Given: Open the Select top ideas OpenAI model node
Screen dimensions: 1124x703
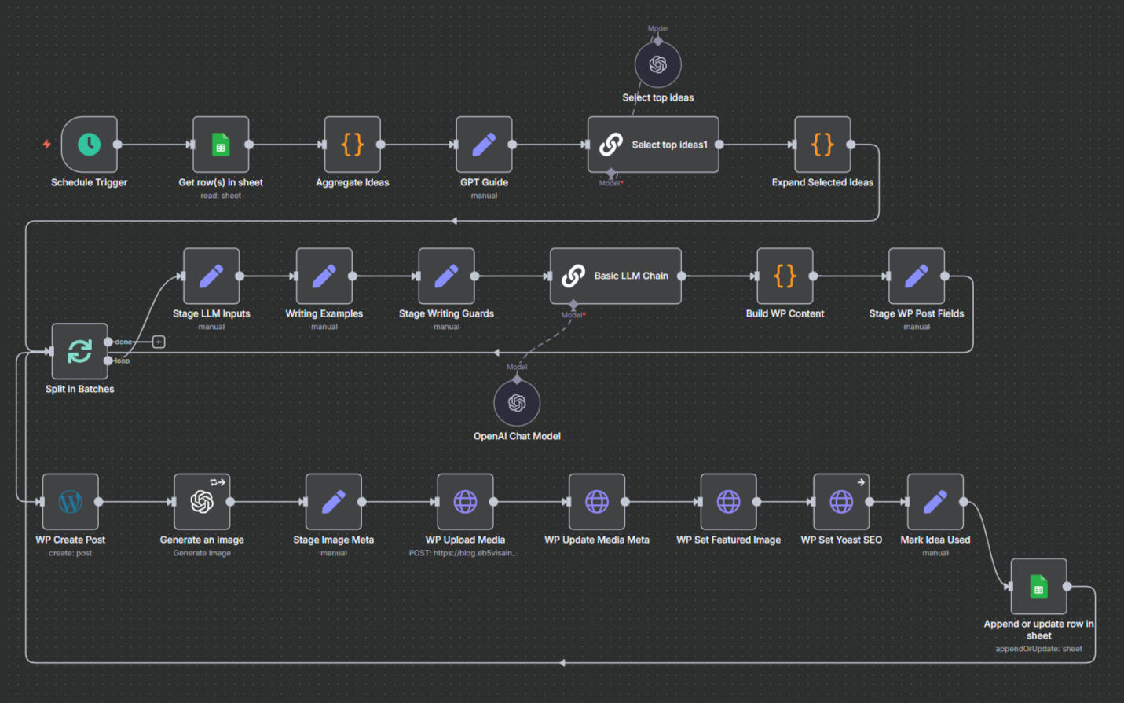Looking at the screenshot, I should [657, 63].
